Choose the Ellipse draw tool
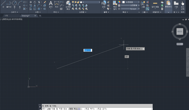Image resolution: width=189 pixels, height=110 pixels. 24,5
